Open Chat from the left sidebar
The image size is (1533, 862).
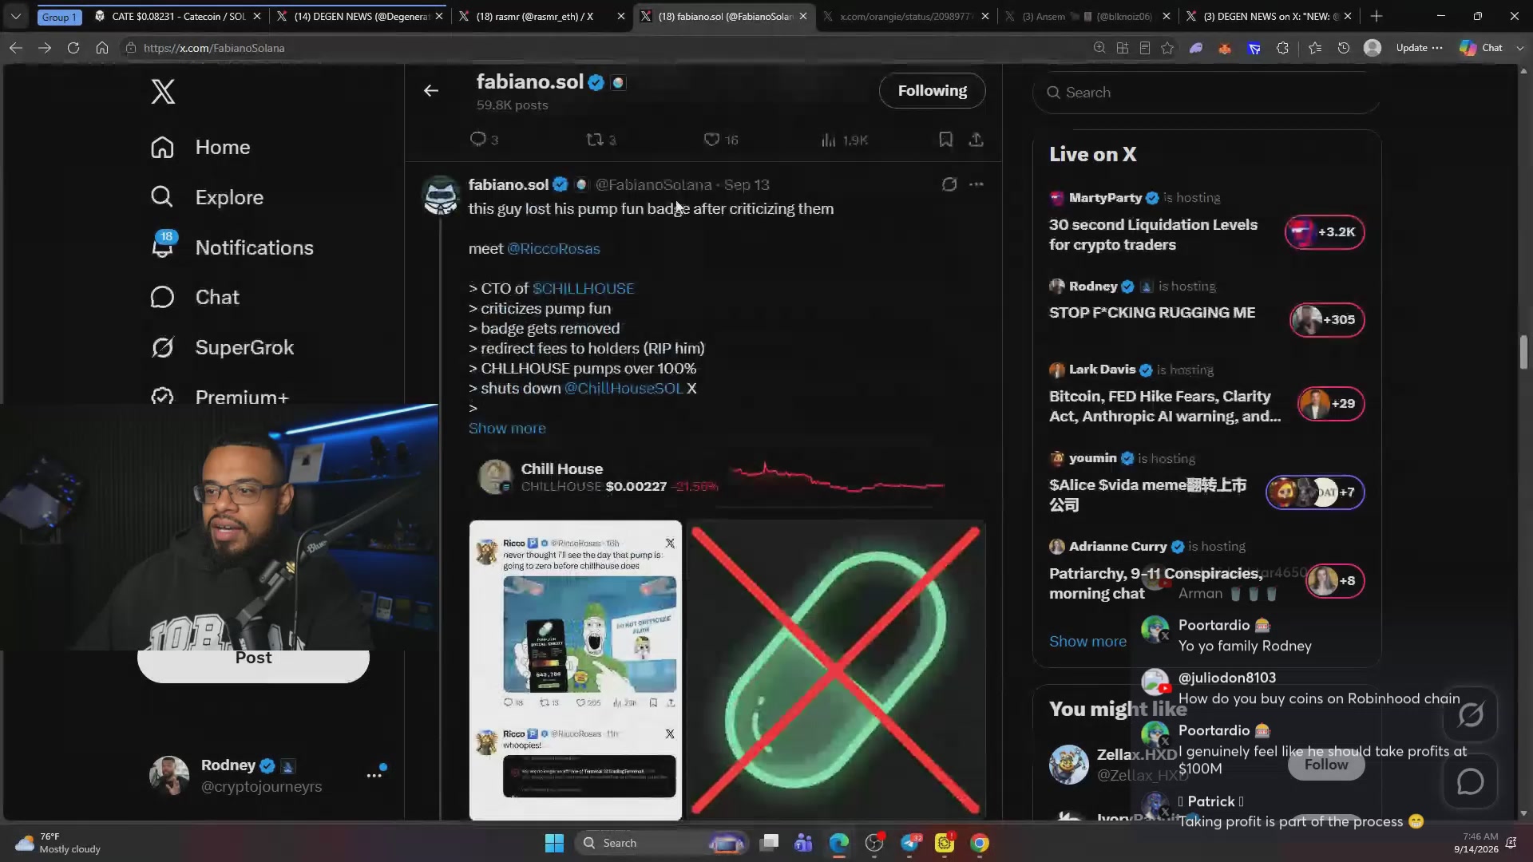195,298
